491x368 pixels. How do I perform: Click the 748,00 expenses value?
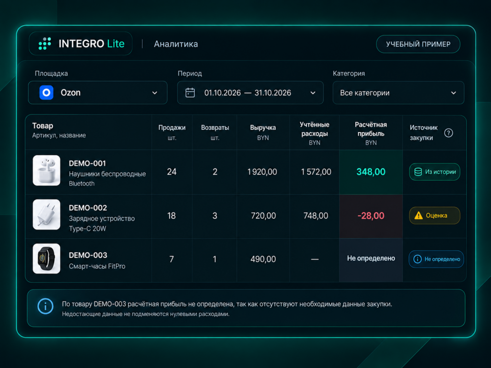[316, 216]
